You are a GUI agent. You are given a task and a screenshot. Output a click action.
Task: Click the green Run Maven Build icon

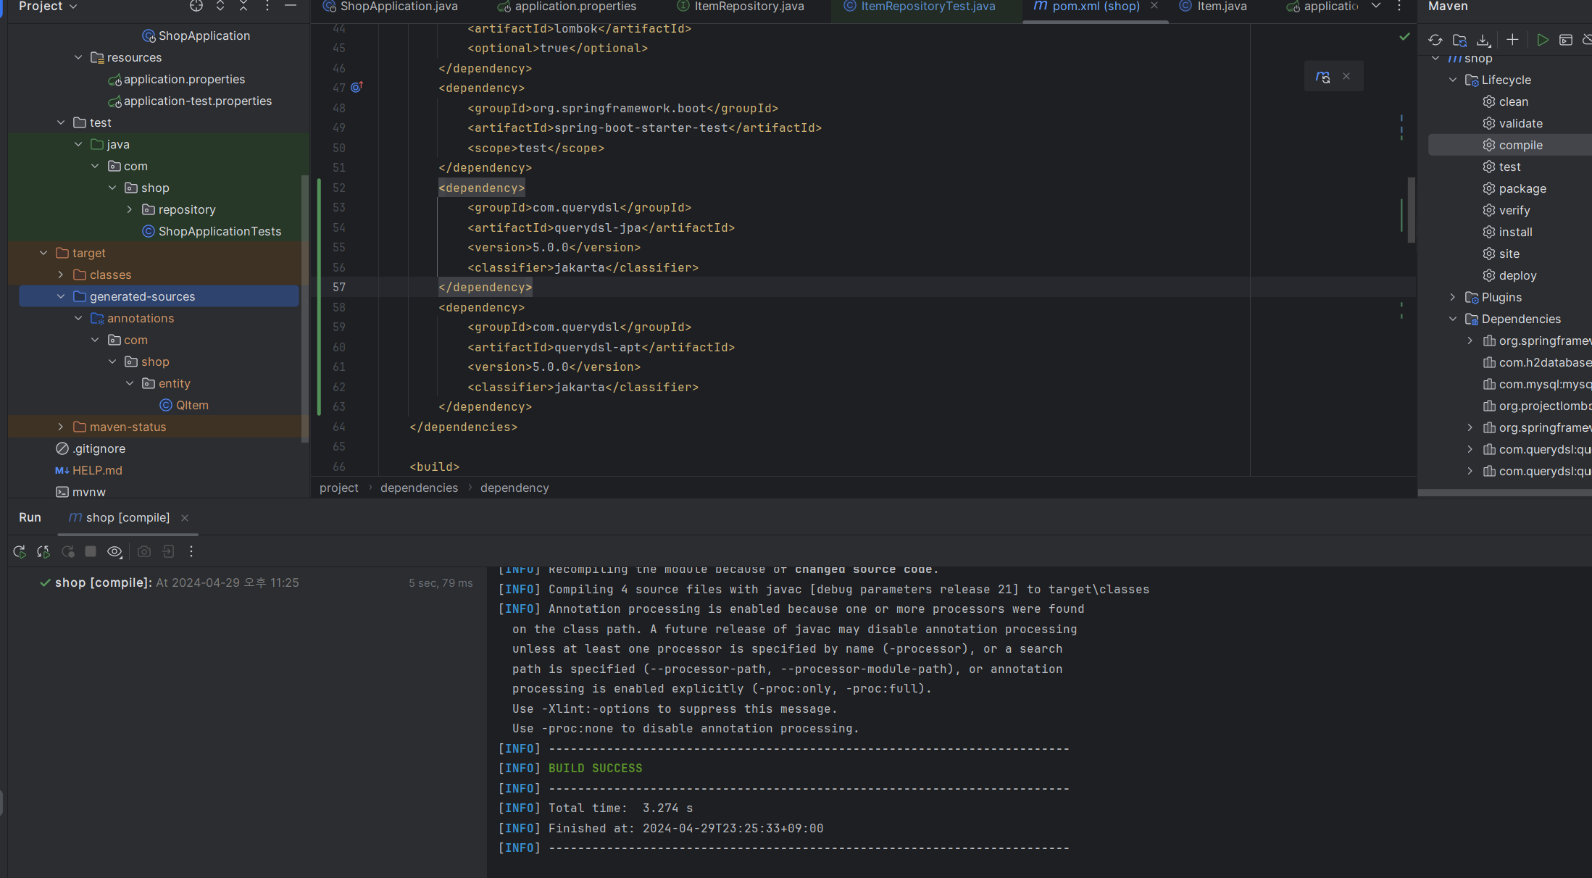[x=1542, y=40]
